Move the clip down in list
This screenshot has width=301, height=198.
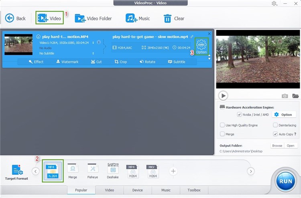(x=209, y=59)
